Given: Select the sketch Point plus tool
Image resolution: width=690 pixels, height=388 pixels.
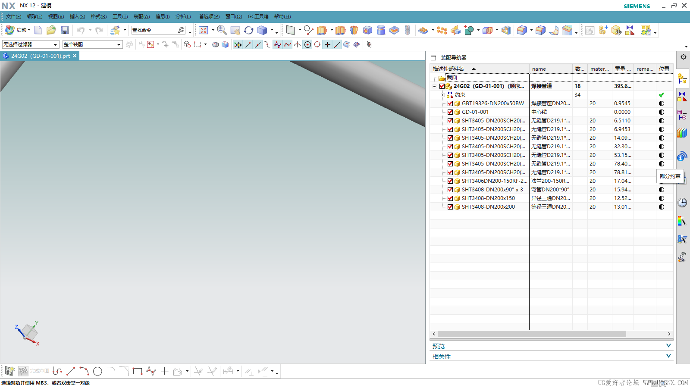Looking at the screenshot, I should 164,371.
